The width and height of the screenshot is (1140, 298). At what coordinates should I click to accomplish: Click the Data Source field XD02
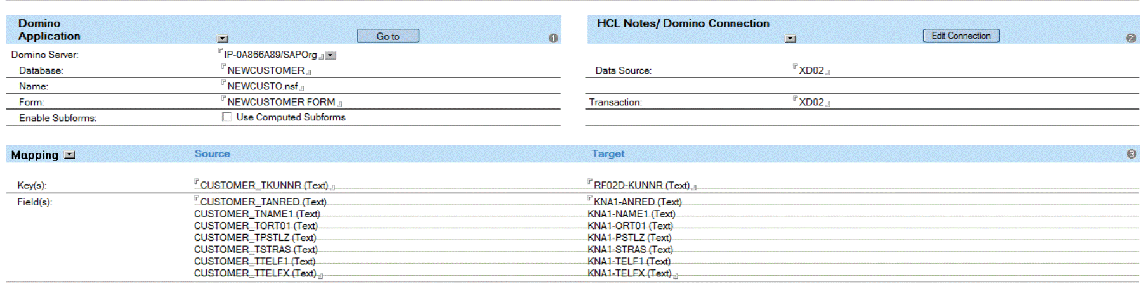[811, 70]
